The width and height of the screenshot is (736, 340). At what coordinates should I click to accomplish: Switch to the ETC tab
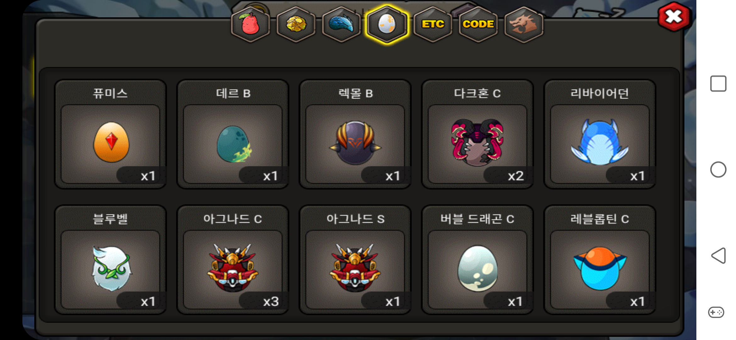433,24
